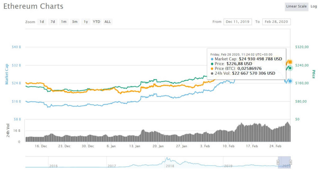Image resolution: width=318 pixels, height=173 pixels.
Task: Click the $240,00 price label
Action: tap(302, 65)
